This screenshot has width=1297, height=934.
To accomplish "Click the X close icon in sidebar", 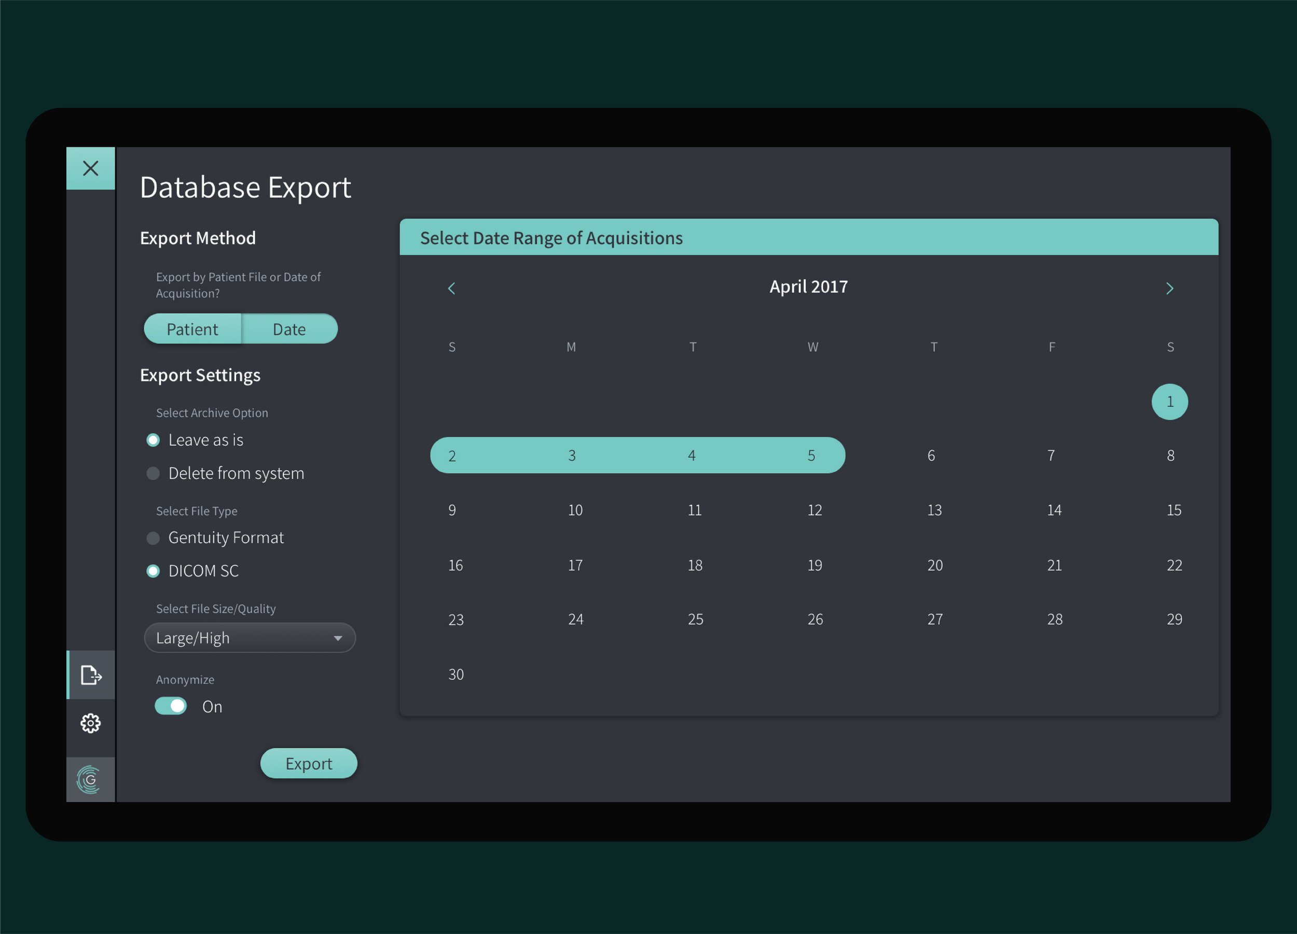I will [90, 168].
